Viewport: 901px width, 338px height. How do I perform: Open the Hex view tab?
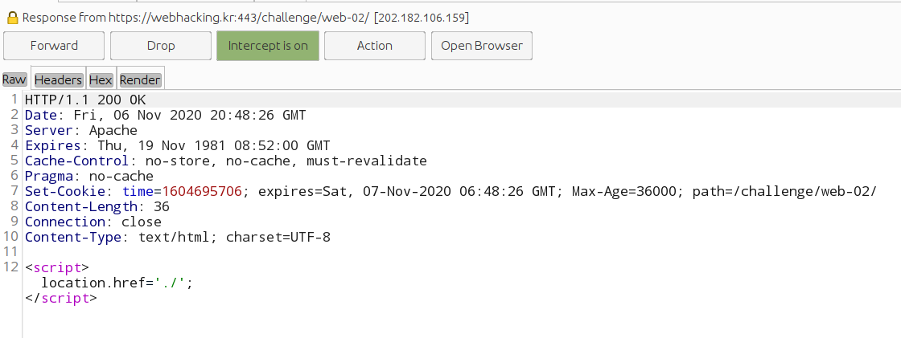pos(101,79)
